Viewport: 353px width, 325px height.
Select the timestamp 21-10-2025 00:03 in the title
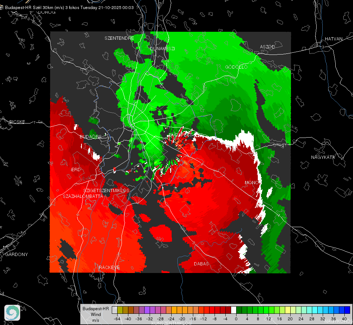coord(116,8)
